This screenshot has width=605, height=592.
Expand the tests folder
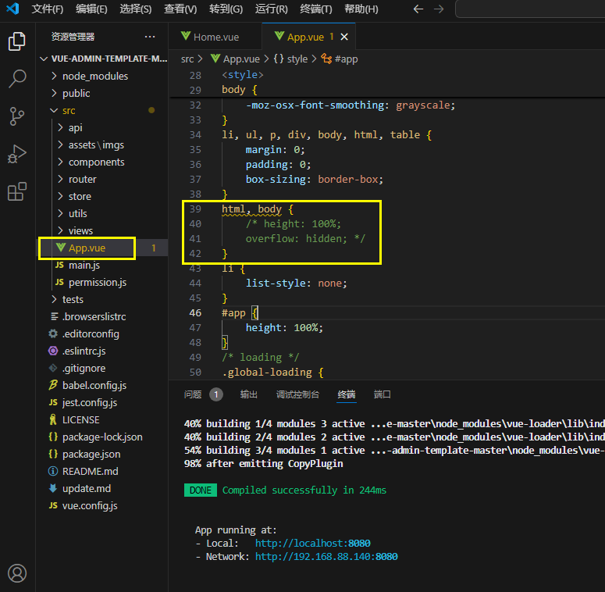73,299
